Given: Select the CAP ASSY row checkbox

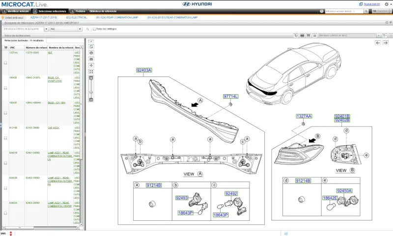Looking at the screenshot, I should [x=5, y=138].
